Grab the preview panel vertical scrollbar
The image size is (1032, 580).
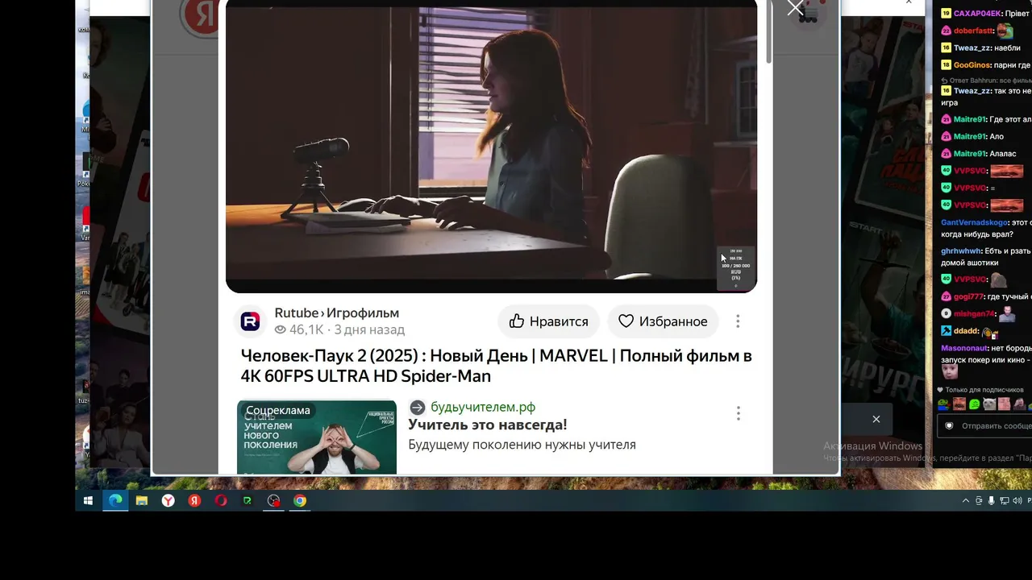[x=768, y=32]
